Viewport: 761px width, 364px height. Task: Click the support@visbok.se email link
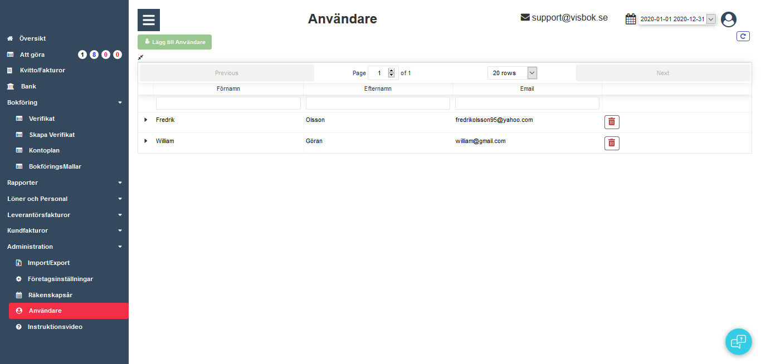569,18
